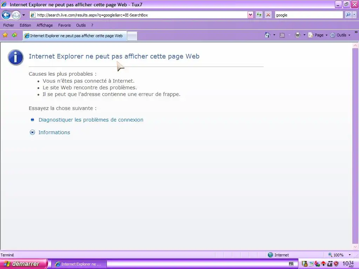359x269 pixels.
Task: Click the monitor display tray icon
Action: click(x=311, y=264)
